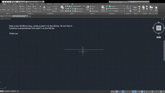The height and width of the screenshot is (93, 165).
Task: Click Create block
Action: 92,6
